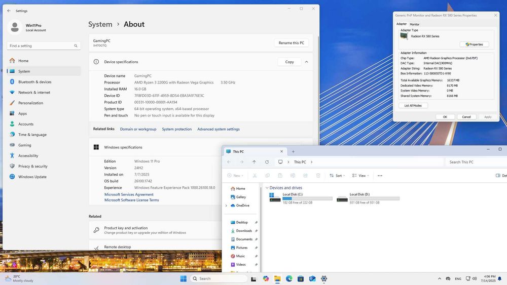This screenshot has width=507, height=285.
Task: Click adapter Properties button
Action: tap(475, 45)
